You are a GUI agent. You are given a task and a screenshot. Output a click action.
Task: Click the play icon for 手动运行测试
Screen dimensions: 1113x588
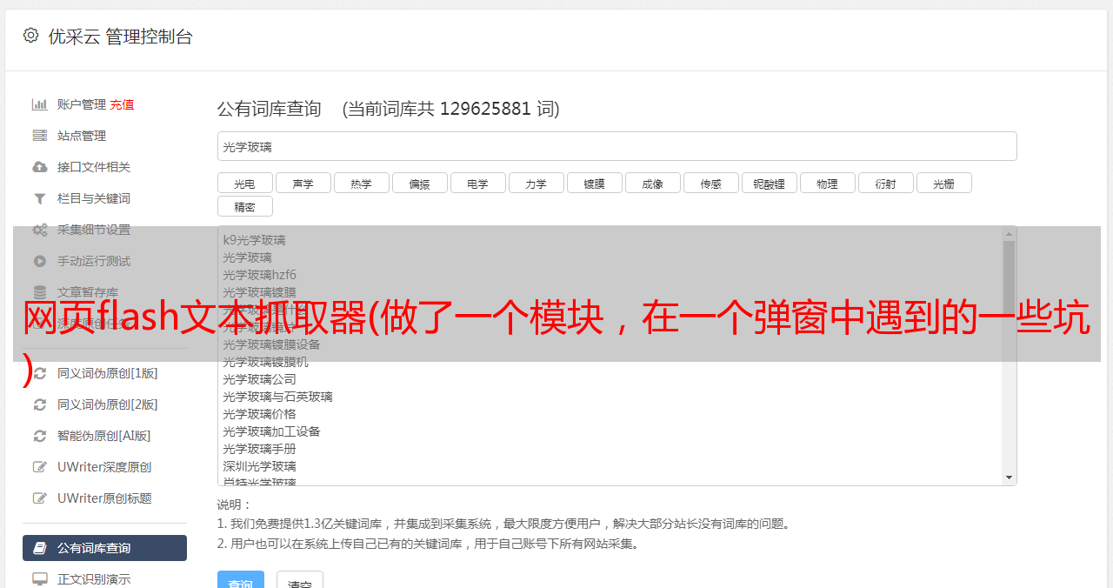(40, 261)
